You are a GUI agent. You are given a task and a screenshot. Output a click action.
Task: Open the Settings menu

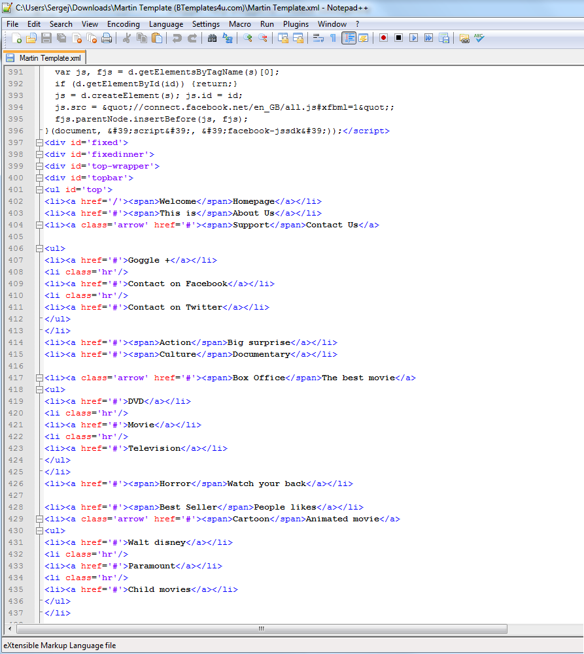(x=206, y=24)
